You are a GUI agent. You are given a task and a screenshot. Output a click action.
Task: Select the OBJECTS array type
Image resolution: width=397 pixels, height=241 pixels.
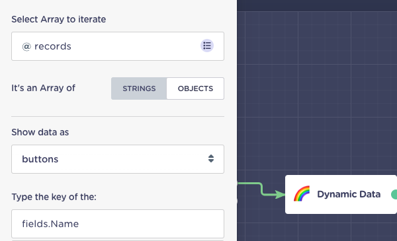tap(195, 88)
